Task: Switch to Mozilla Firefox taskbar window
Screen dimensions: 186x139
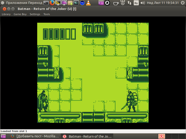Action: pos(35,136)
